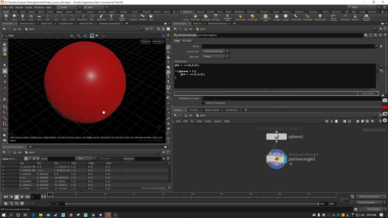Add an Environment Light
The image size is (388, 218).
coord(266,18)
